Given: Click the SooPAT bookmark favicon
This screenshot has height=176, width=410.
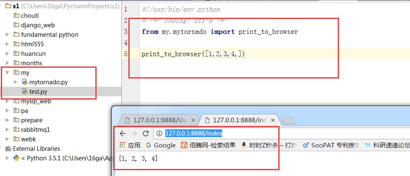Looking at the screenshot, I should tap(306, 145).
